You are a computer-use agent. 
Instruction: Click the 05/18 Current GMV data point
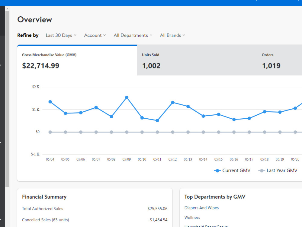tap(265, 112)
